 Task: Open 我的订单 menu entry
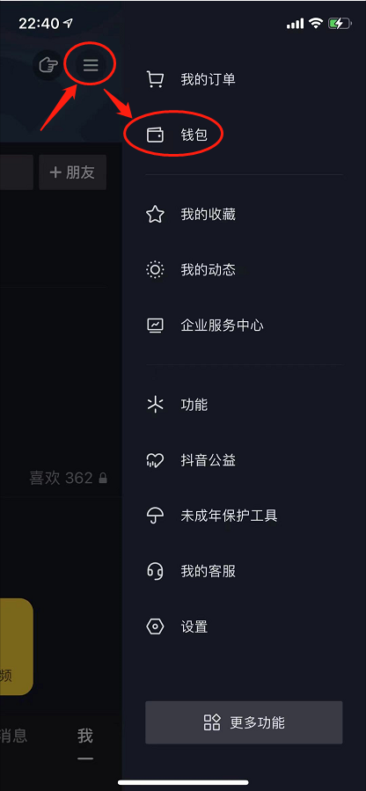click(244, 80)
